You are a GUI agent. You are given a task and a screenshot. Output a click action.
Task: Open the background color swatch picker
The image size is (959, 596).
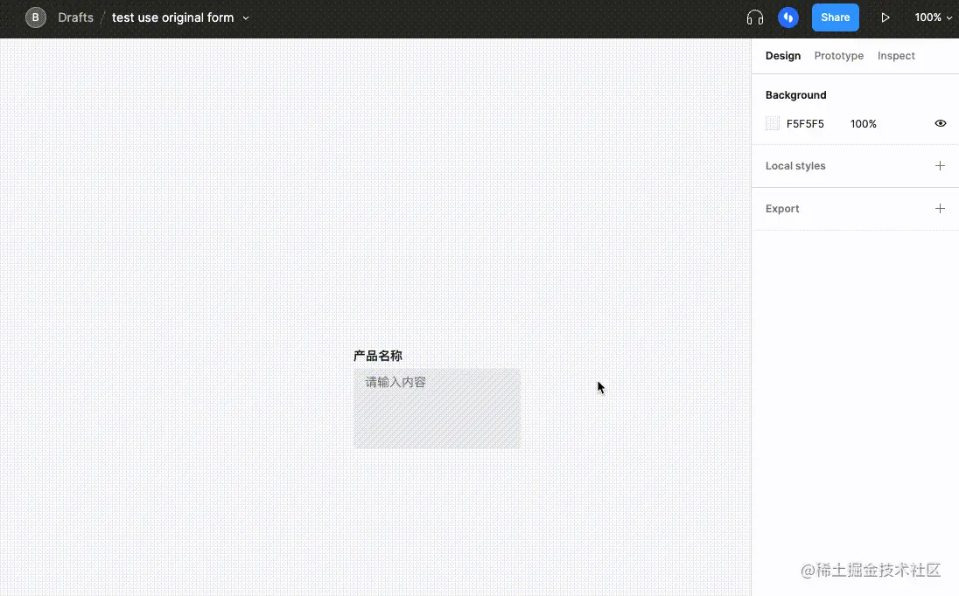tap(773, 123)
